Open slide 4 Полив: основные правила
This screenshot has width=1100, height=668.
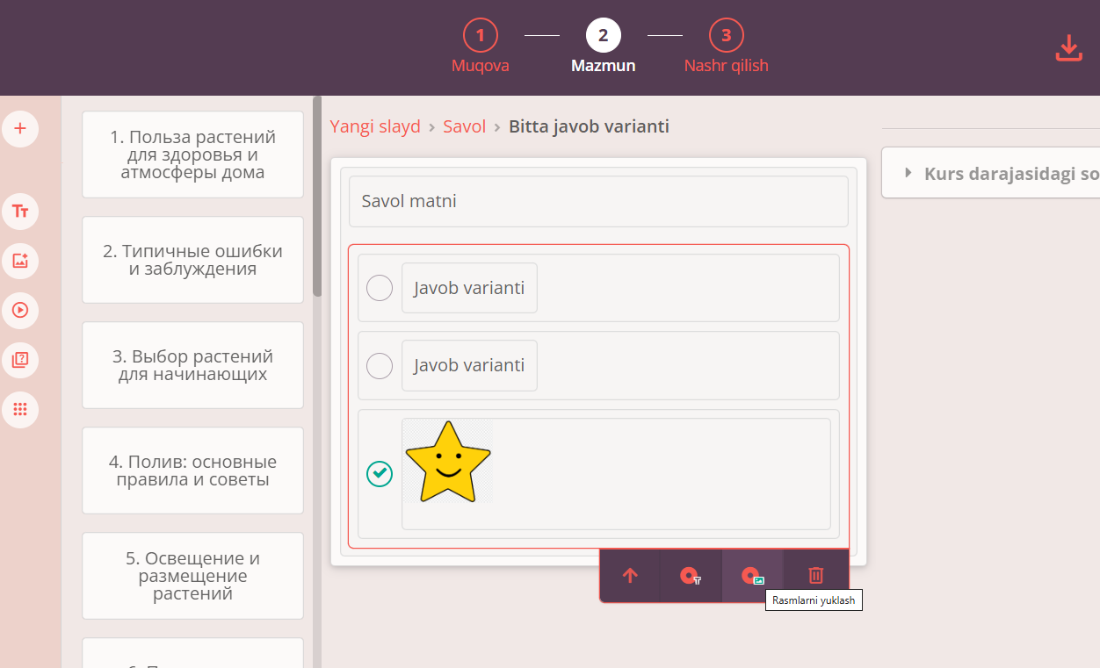click(192, 470)
